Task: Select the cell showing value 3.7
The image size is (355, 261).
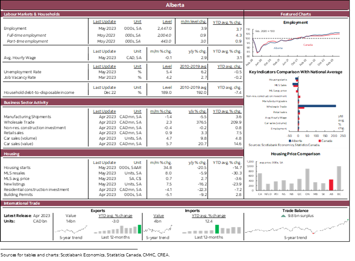Action: [x=239, y=29]
